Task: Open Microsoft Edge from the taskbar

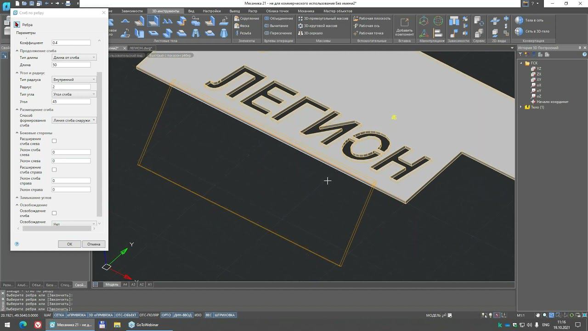Action: [x=23, y=325]
